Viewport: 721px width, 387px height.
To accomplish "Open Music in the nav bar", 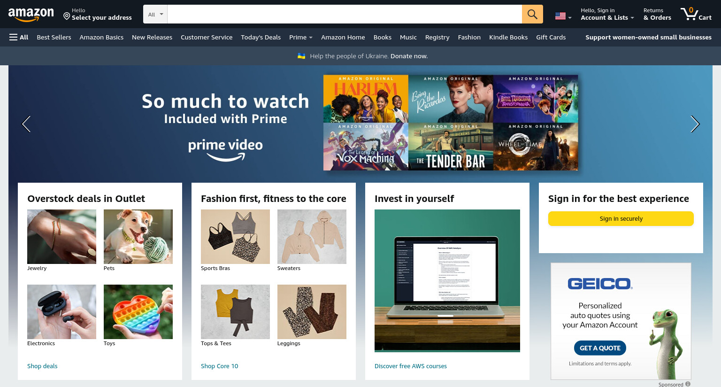I will 408,37.
